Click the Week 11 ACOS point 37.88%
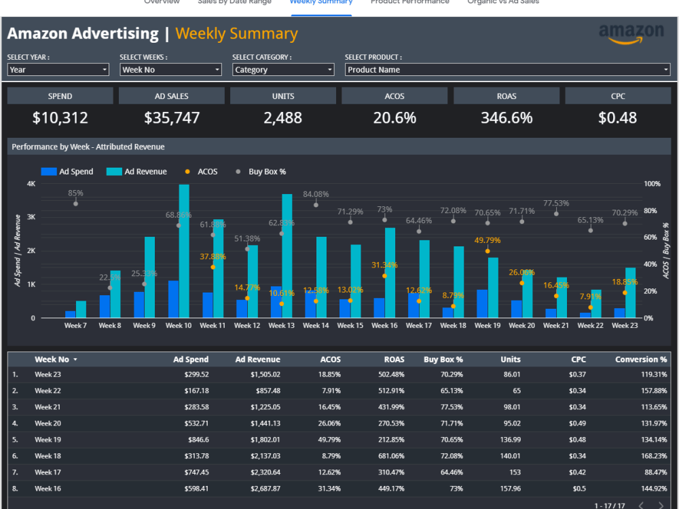 coord(213,267)
